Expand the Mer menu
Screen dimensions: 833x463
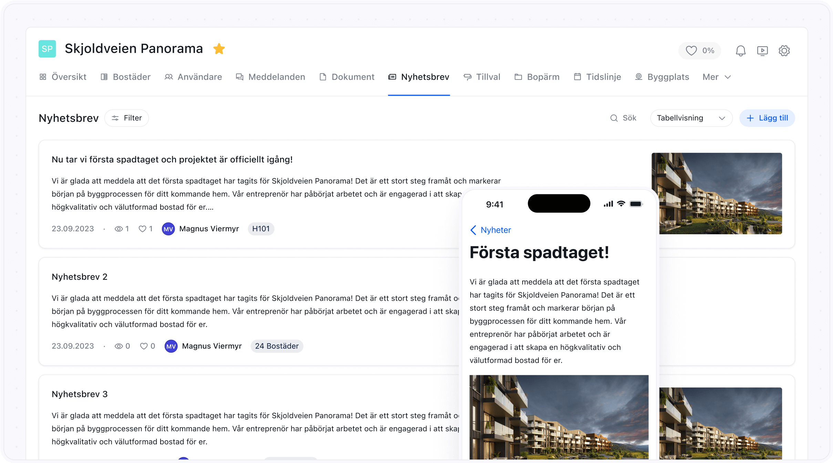click(717, 77)
